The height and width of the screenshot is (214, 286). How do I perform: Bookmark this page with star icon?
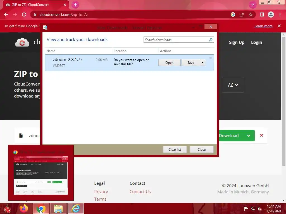click(x=251, y=14)
